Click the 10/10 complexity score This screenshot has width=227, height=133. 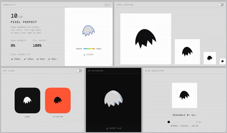click(x=16, y=16)
